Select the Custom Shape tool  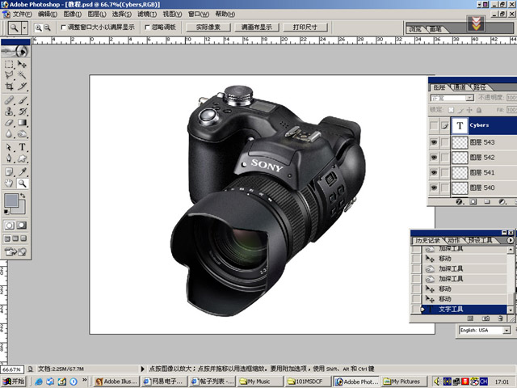coord(22,158)
